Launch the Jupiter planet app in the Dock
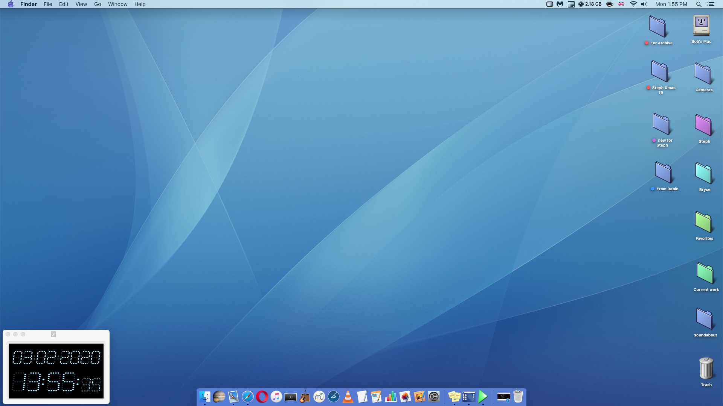Viewport: 723px width, 406px height. 219,397
